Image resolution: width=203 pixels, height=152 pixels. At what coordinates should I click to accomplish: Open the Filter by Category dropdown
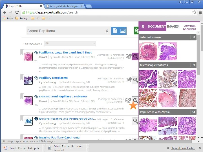(x=70, y=43)
